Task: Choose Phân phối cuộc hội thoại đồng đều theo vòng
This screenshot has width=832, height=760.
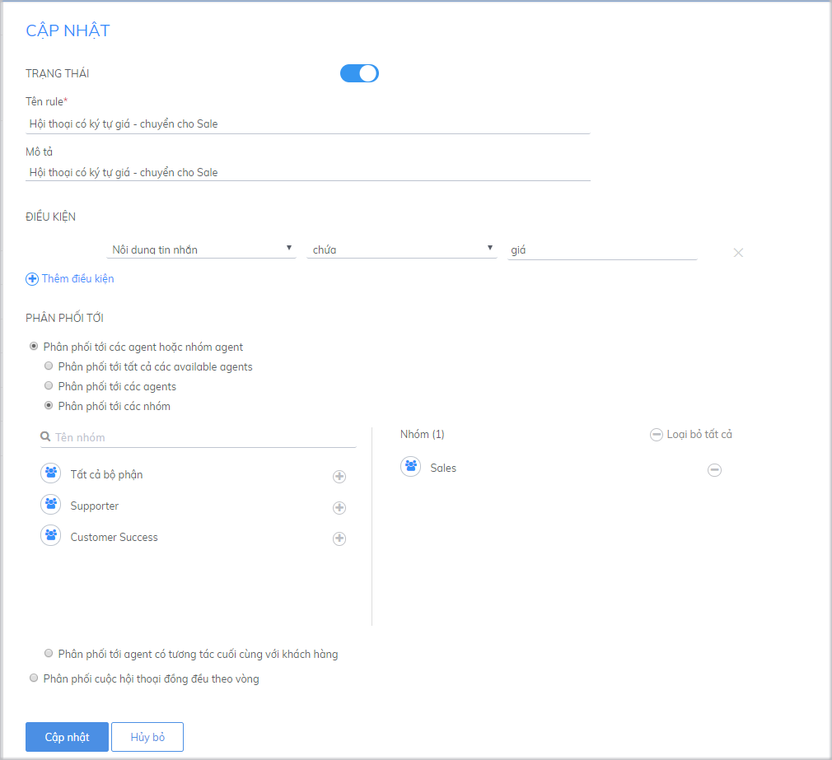Action: tap(34, 679)
